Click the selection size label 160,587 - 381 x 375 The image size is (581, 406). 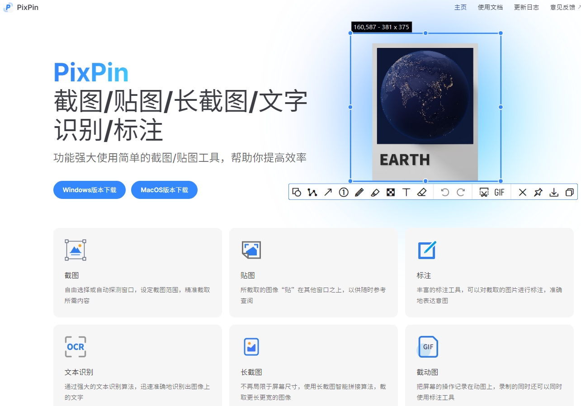[x=381, y=27]
